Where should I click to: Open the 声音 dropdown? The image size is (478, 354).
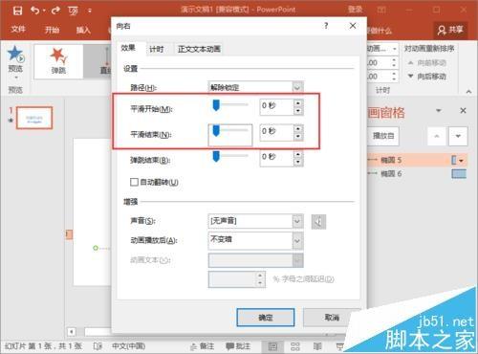297,221
